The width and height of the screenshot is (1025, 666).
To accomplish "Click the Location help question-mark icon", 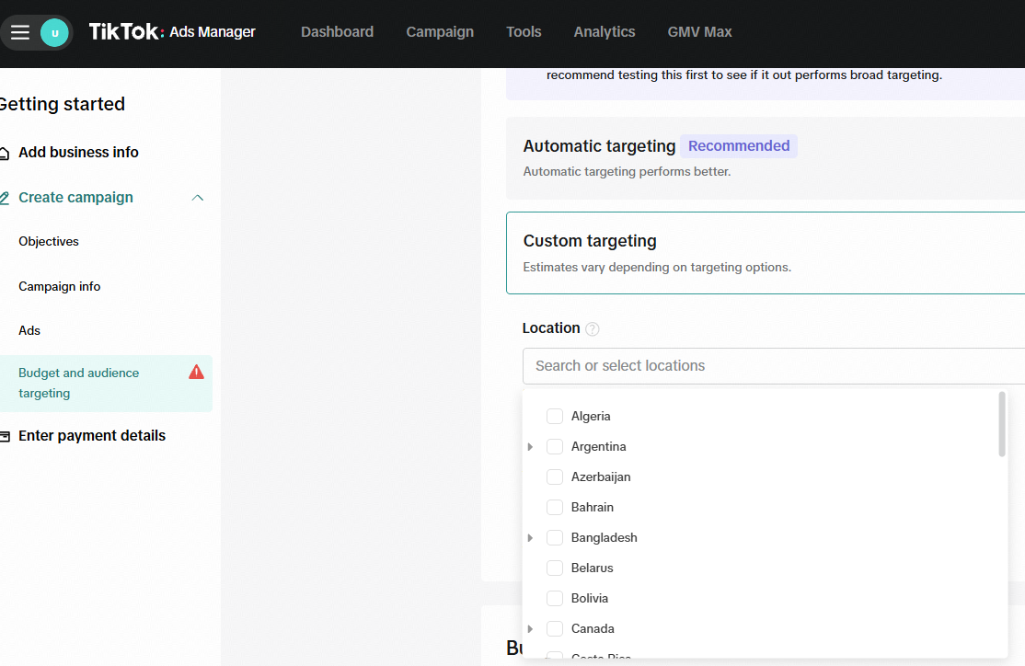I will pyautogui.click(x=593, y=329).
